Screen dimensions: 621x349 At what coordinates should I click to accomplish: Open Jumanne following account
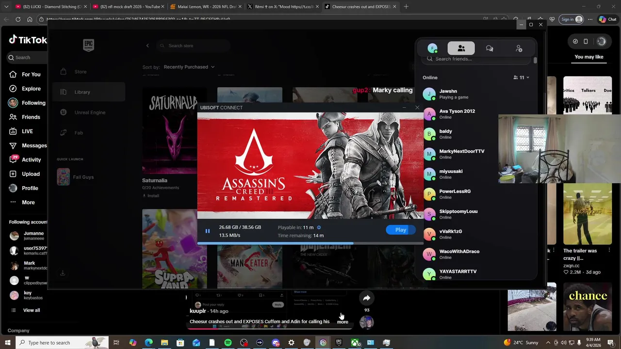point(28,236)
